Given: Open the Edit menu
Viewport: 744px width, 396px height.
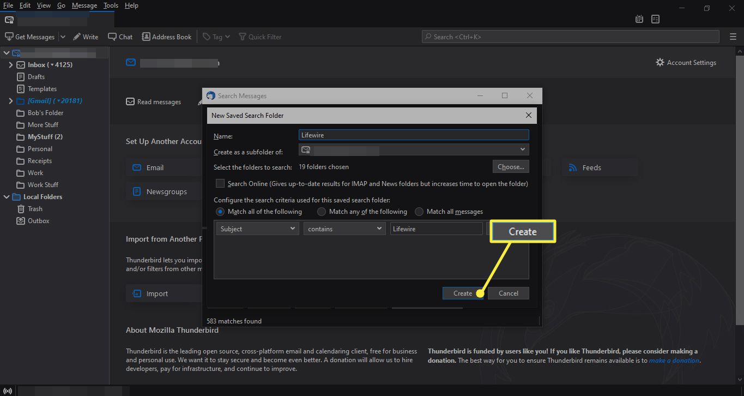Looking at the screenshot, I should (x=25, y=5).
